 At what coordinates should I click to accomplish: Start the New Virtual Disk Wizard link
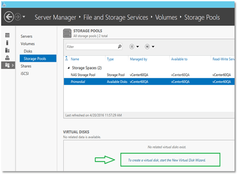167,160
